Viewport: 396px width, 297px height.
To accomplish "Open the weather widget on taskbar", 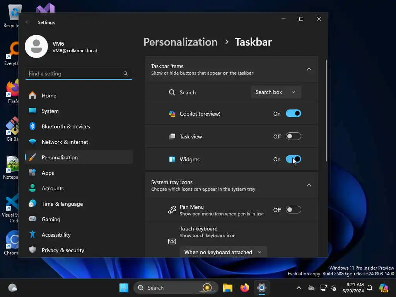I will point(12,288).
